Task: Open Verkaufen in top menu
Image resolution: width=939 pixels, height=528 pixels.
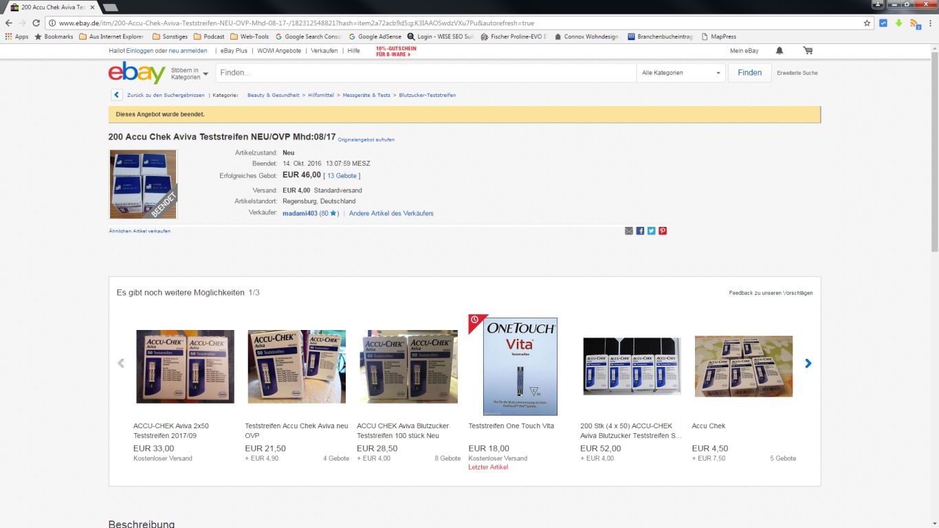Action: pos(324,51)
